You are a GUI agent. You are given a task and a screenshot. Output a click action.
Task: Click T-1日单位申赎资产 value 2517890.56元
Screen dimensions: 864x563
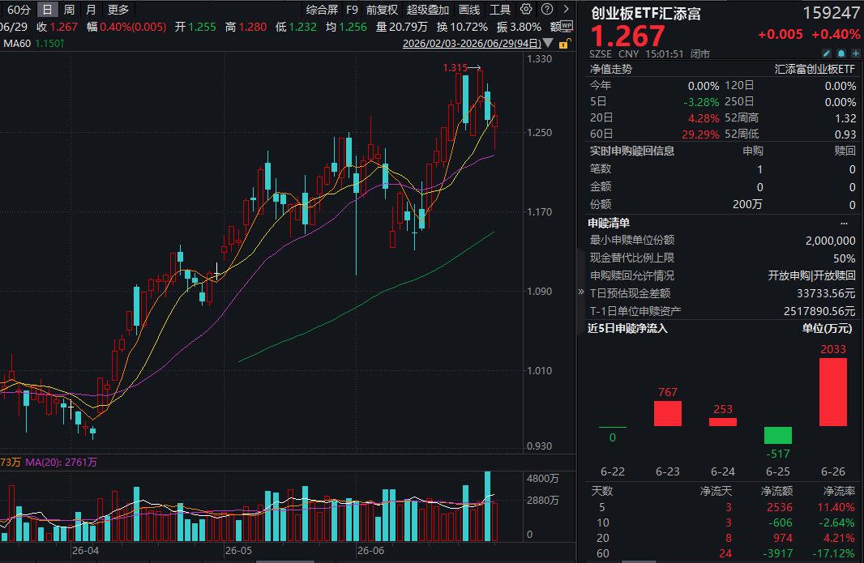click(819, 311)
